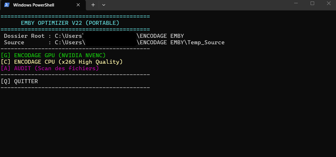Image resolution: width=336 pixels, height=157 pixels.
Task: Click the AUDIT (Scan des fichiers) option
Action: [50, 68]
